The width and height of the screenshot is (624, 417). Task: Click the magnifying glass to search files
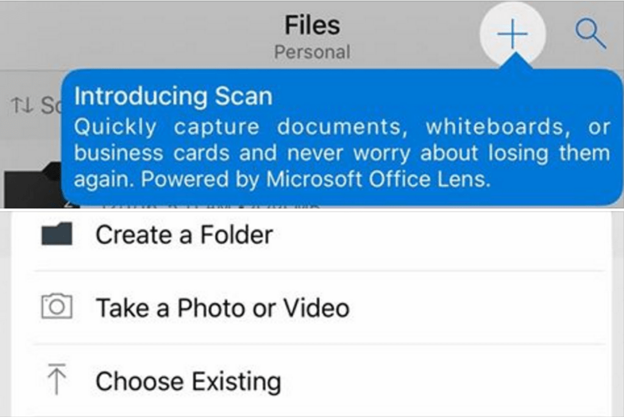point(589,33)
